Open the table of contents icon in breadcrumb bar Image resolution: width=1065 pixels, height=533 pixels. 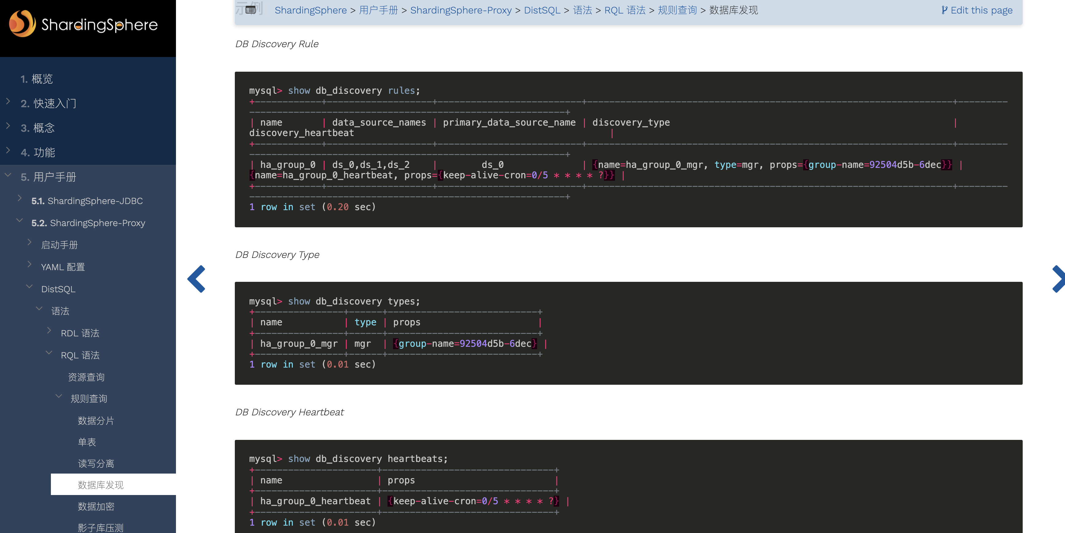[x=250, y=10]
